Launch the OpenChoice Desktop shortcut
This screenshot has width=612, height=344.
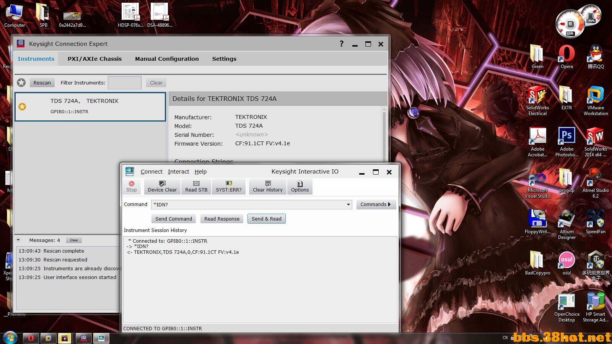tap(566, 307)
